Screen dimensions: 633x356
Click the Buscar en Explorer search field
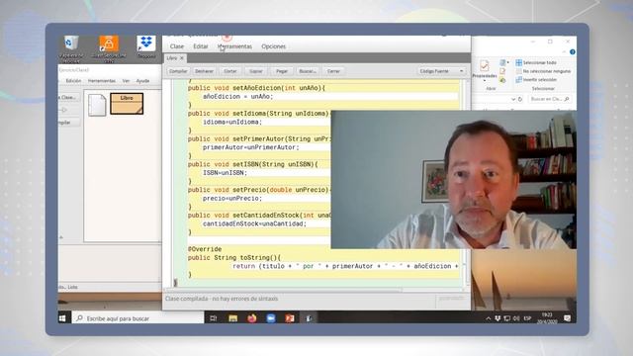click(550, 99)
